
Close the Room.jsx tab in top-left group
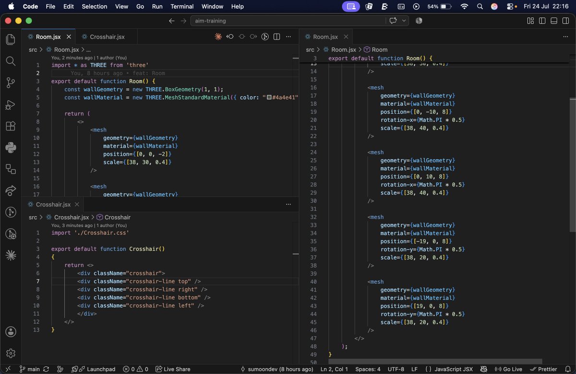(x=69, y=36)
